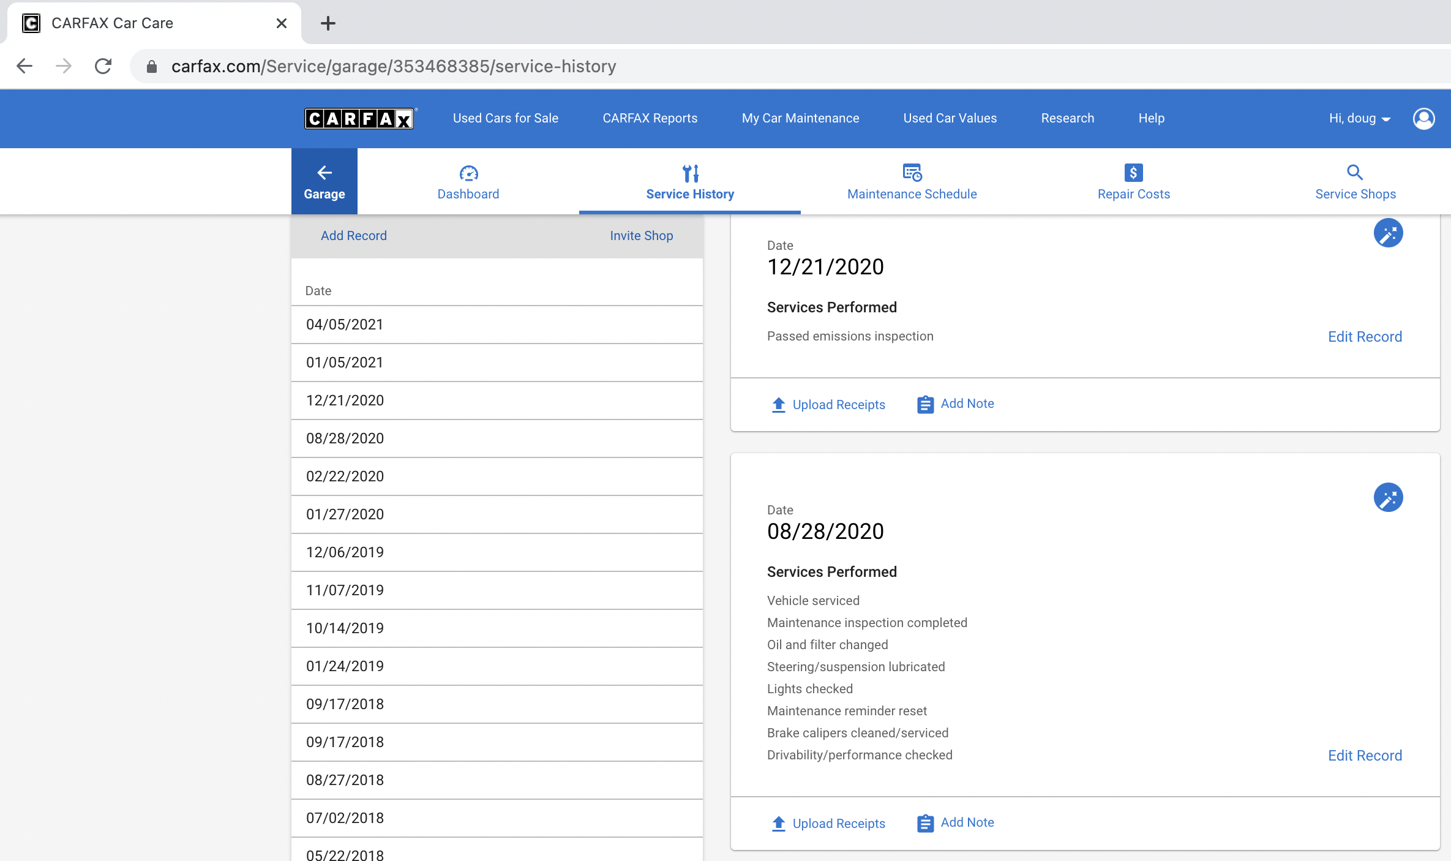Viewport: 1451px width, 861px height.
Task: Click the Dashboard gauge icon
Action: (x=468, y=173)
